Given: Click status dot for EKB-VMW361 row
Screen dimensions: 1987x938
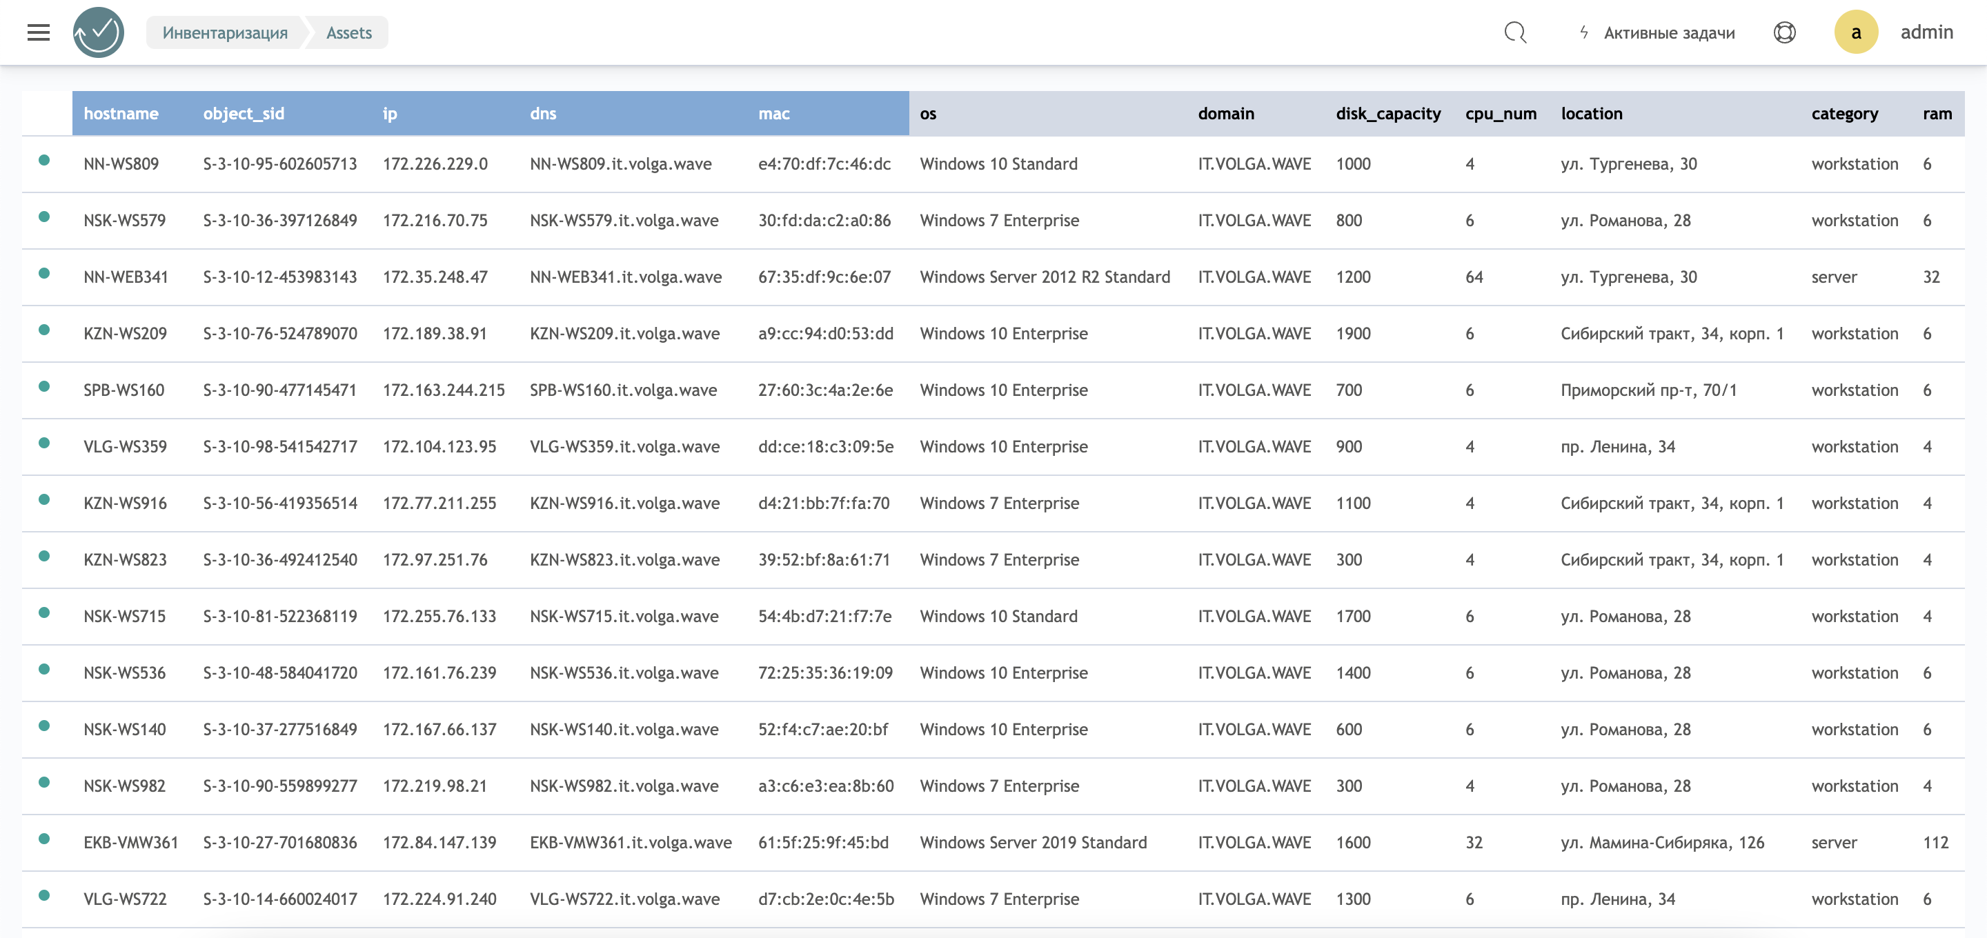Looking at the screenshot, I should (x=45, y=839).
